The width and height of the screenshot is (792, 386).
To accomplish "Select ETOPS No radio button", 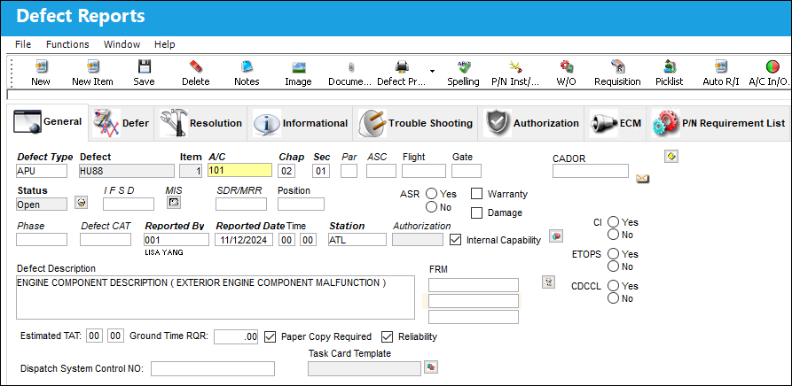I will (613, 266).
